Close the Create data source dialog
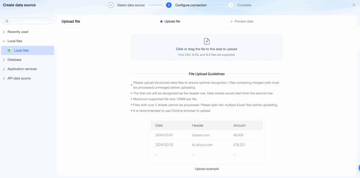 click(354, 5)
